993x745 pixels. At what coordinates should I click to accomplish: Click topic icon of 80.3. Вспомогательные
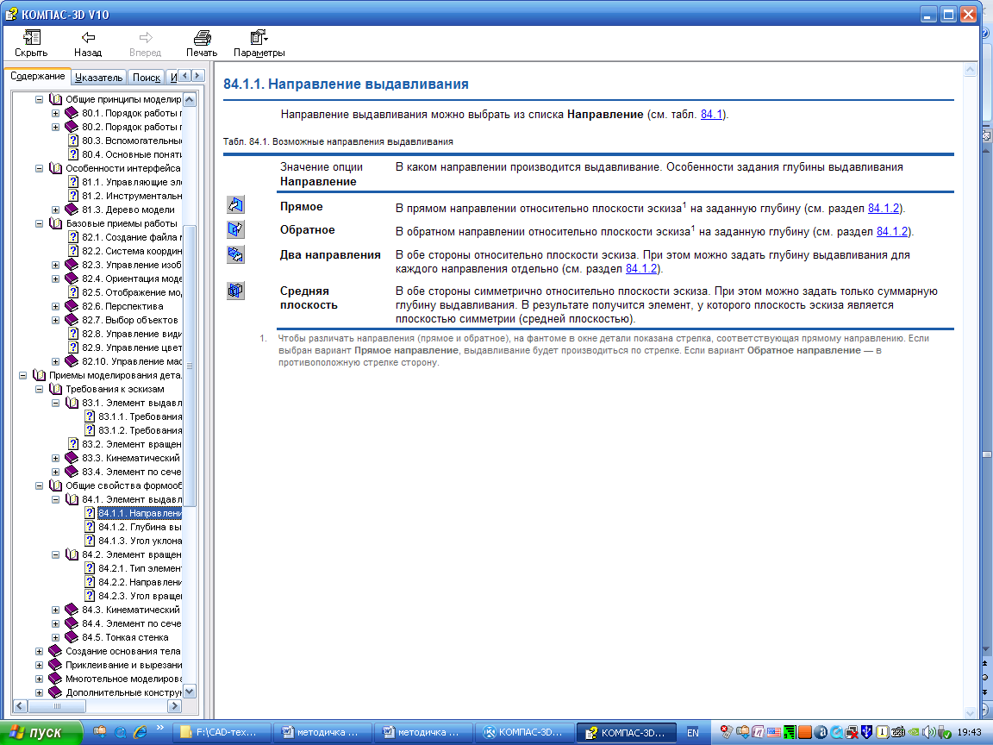73,141
